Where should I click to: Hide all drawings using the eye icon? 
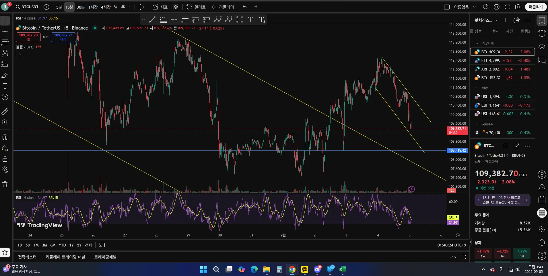click(x=5, y=169)
